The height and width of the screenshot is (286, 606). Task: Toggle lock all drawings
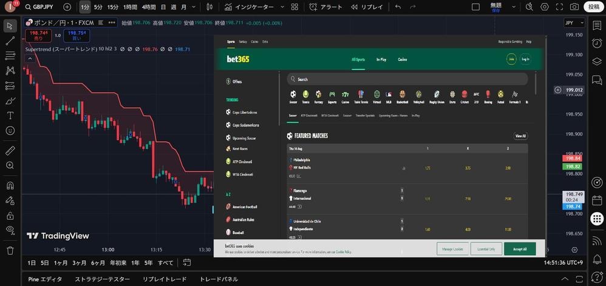(10, 216)
